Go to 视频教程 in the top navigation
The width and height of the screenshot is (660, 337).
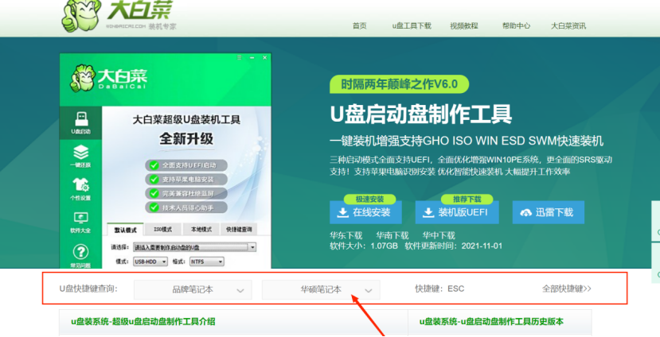pos(464,25)
